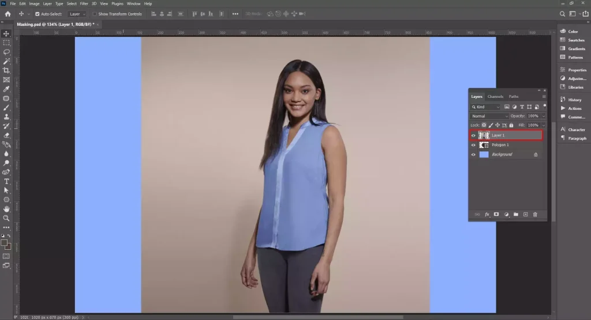Image resolution: width=591 pixels, height=320 pixels.
Task: Open the Opacity slider dropdown arrow
Action: click(544, 116)
